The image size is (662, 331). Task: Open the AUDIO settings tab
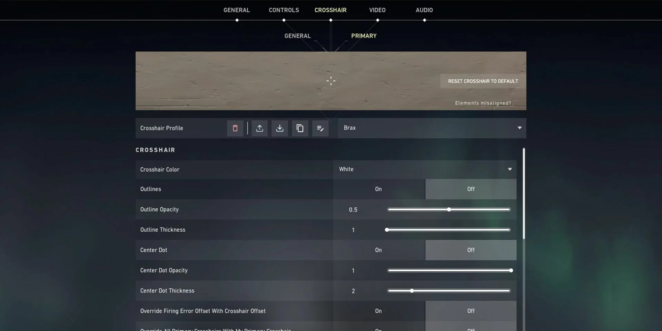pos(424,10)
